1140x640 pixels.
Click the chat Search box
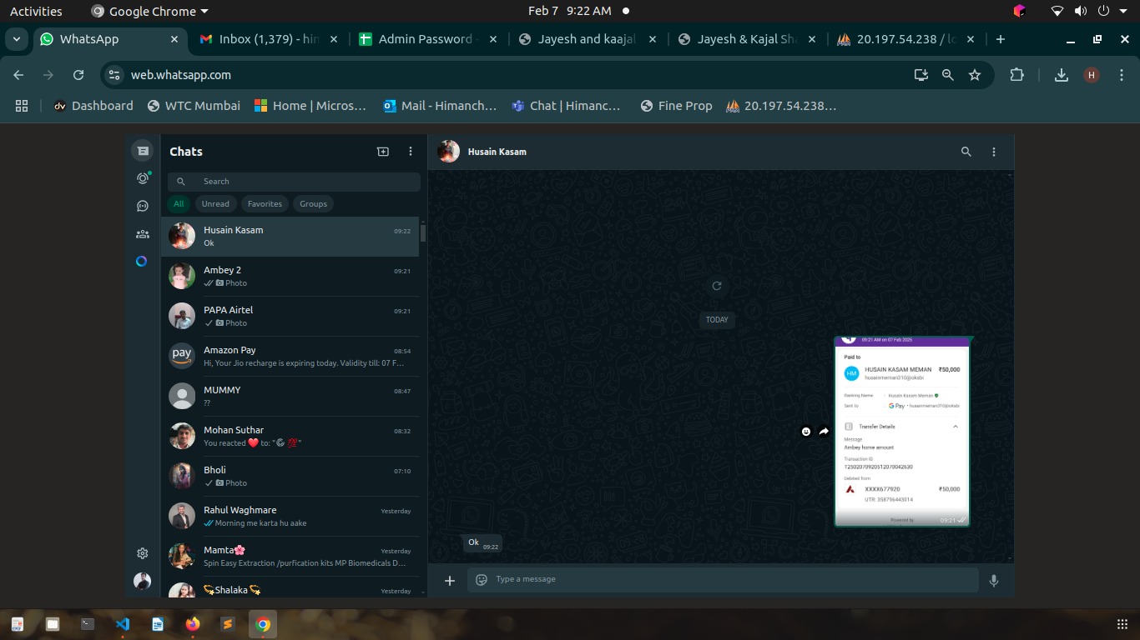pyautogui.click(x=294, y=182)
